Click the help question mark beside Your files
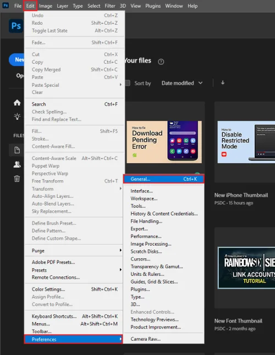Image resolution: width=275 pixels, height=355 pixels. point(161,62)
